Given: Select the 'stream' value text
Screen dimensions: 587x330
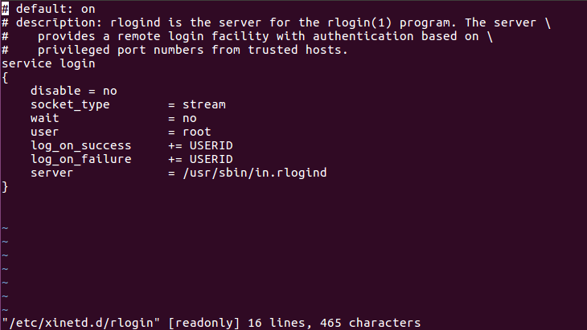Looking at the screenshot, I should (x=204, y=104).
